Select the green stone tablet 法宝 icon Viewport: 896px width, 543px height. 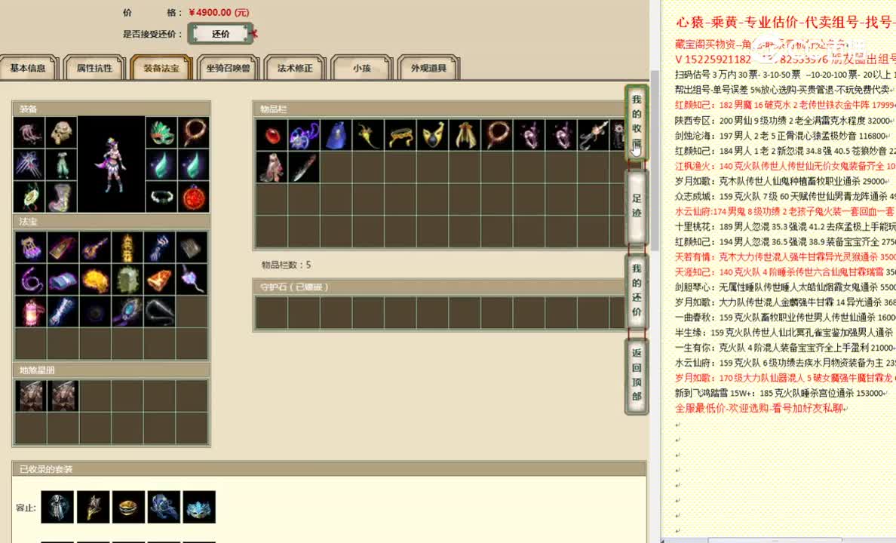[127, 280]
